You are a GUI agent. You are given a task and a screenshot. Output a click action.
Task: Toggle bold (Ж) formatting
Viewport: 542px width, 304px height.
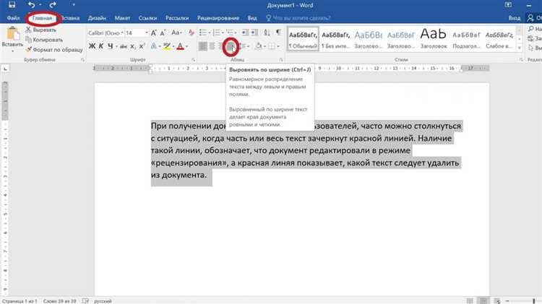[92, 46]
